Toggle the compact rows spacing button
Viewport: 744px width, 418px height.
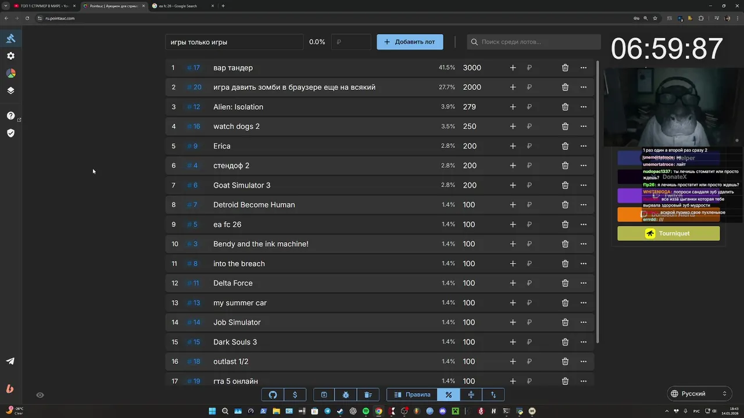(471, 395)
